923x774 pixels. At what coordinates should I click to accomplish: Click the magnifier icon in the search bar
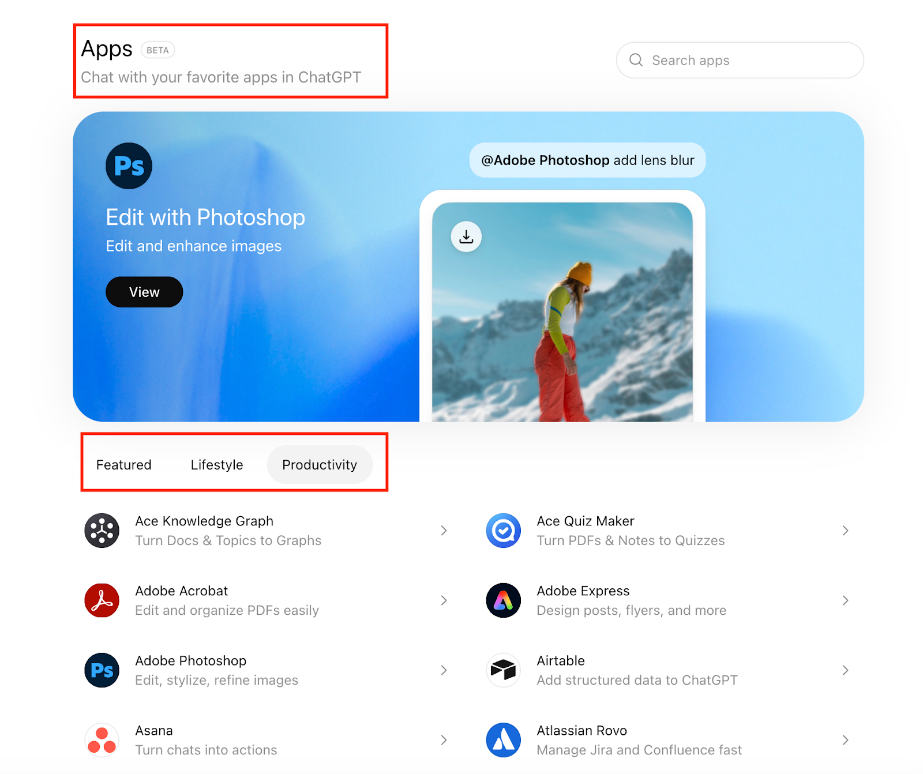pos(636,60)
